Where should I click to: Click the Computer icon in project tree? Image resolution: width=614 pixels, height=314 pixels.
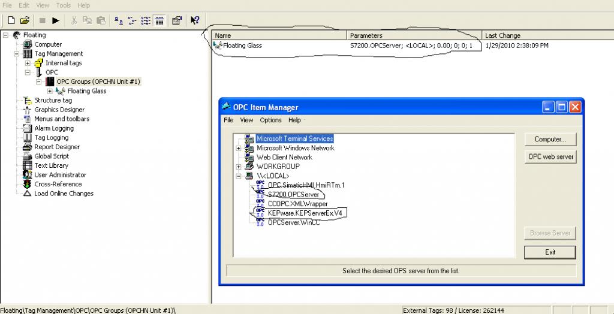tap(28, 44)
